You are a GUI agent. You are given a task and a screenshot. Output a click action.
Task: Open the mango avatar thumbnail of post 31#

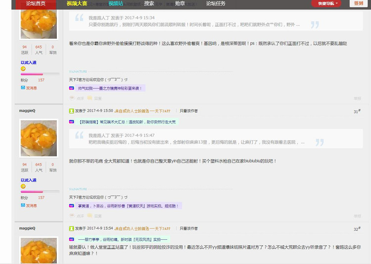39,138
